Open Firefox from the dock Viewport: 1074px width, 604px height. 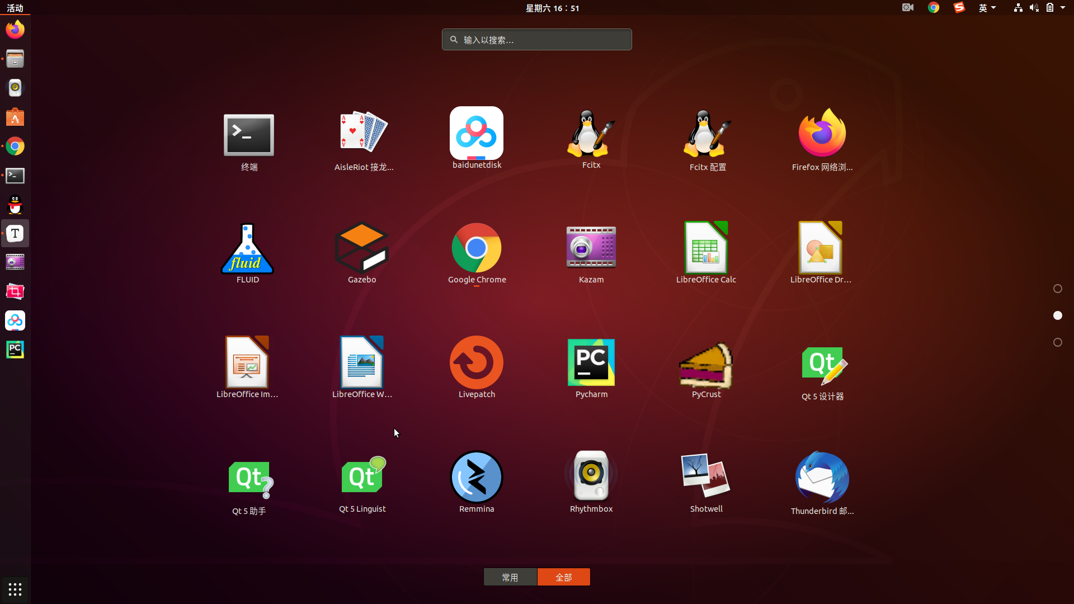15,29
